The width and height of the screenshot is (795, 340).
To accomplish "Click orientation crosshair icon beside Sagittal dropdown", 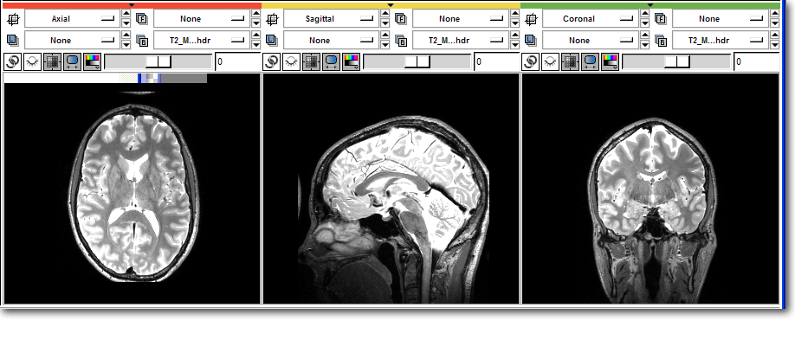I will tap(272, 19).
